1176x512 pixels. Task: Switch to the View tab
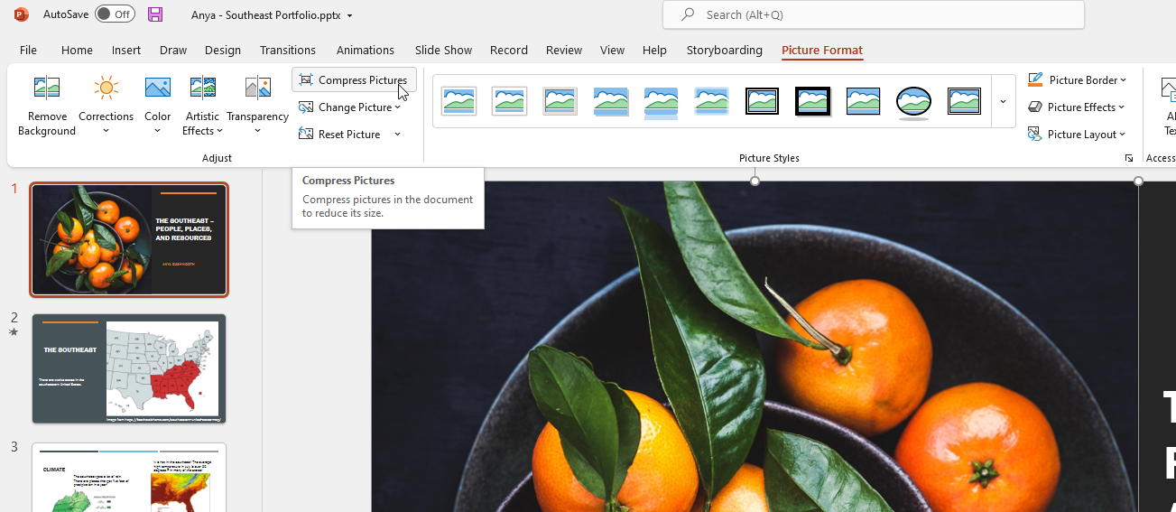(x=613, y=50)
